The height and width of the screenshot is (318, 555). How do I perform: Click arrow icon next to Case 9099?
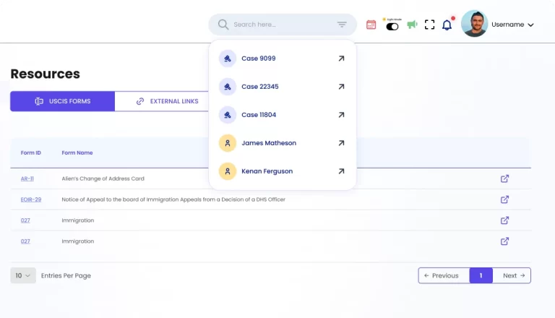coord(341,59)
